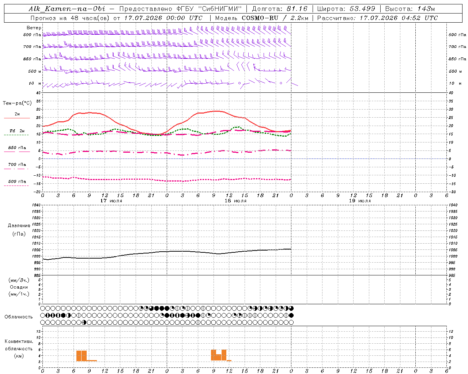This screenshot has width=468, height=374.
Task: Click the 850 гПа temperature legend entry
Action: [x=17, y=148]
